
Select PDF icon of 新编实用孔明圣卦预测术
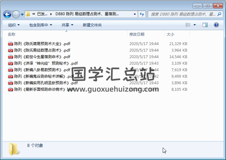point(11,83)
